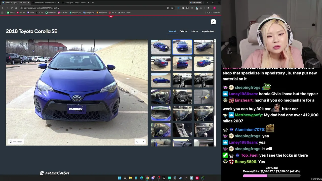
Task: Open File Explorer from the taskbar
Action: pos(131,178)
